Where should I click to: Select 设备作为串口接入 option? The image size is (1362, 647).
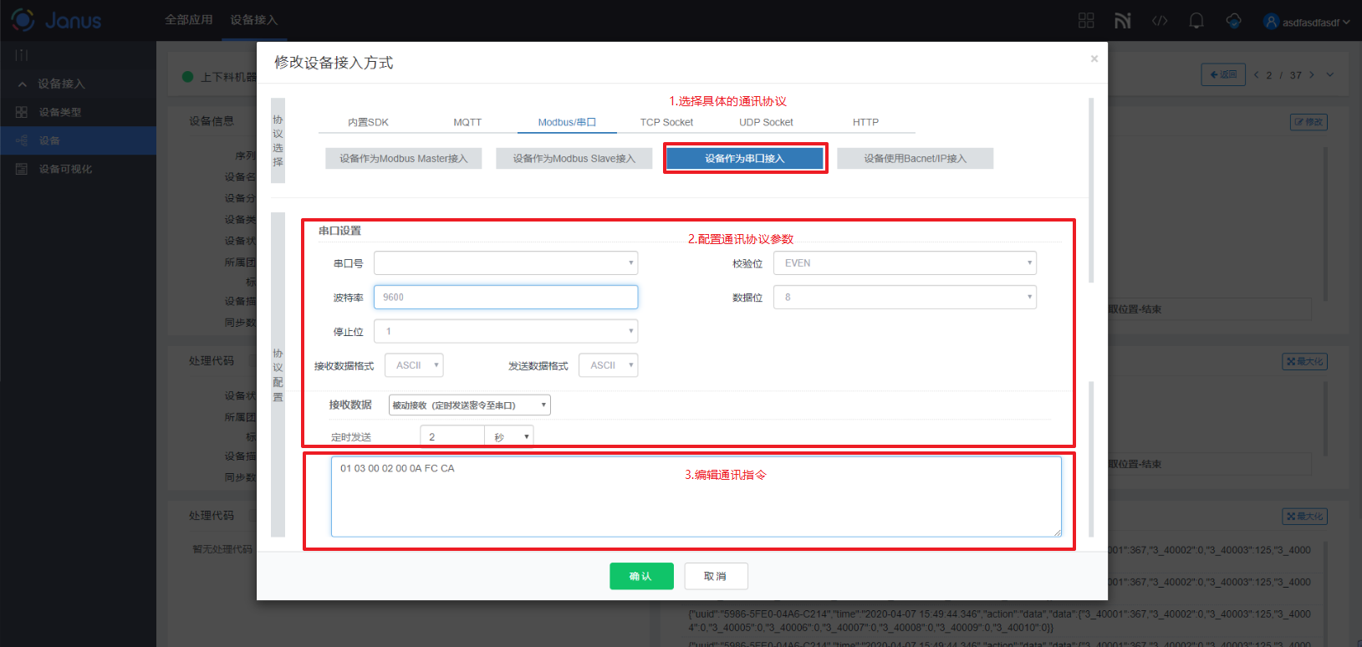[x=745, y=159]
